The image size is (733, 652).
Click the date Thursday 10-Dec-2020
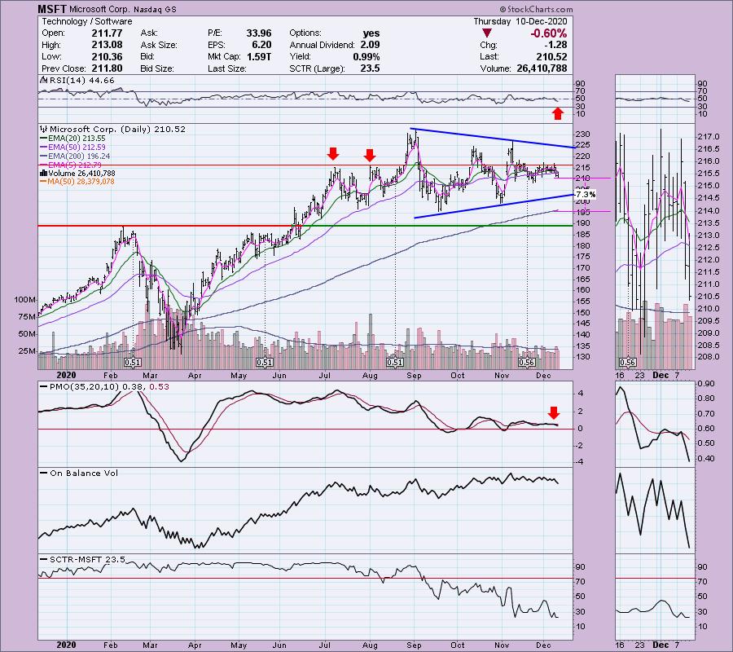coord(520,21)
